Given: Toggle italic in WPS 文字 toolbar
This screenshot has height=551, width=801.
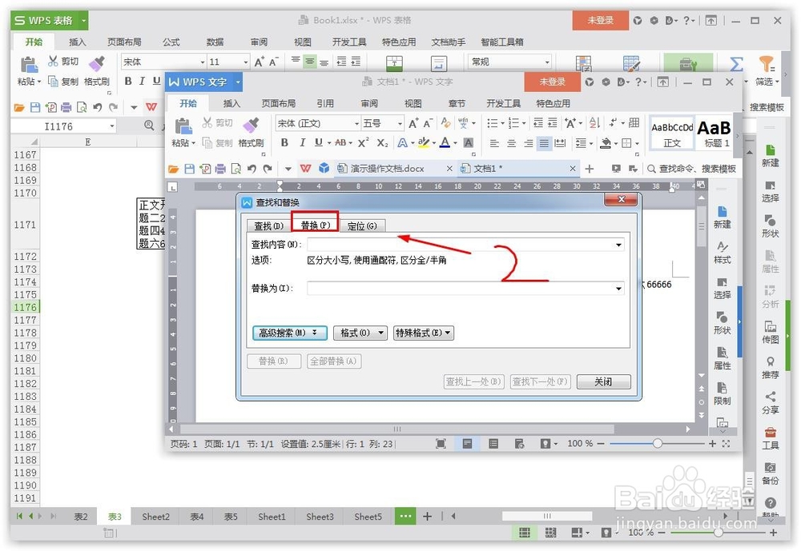Looking at the screenshot, I should coord(302,143).
